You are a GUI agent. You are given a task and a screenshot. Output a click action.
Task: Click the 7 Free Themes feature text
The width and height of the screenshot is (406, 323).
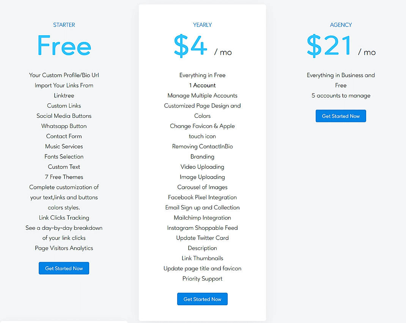coord(64,177)
